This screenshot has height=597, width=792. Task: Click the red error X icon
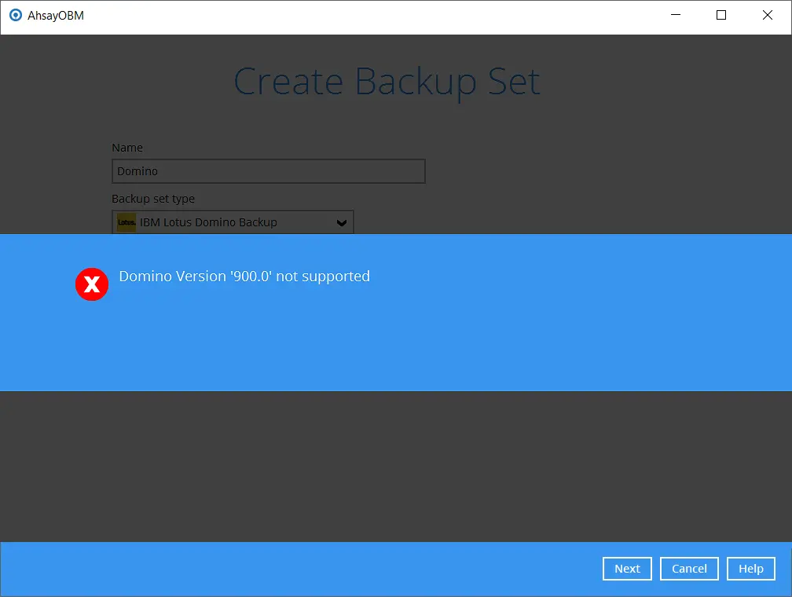coord(92,284)
